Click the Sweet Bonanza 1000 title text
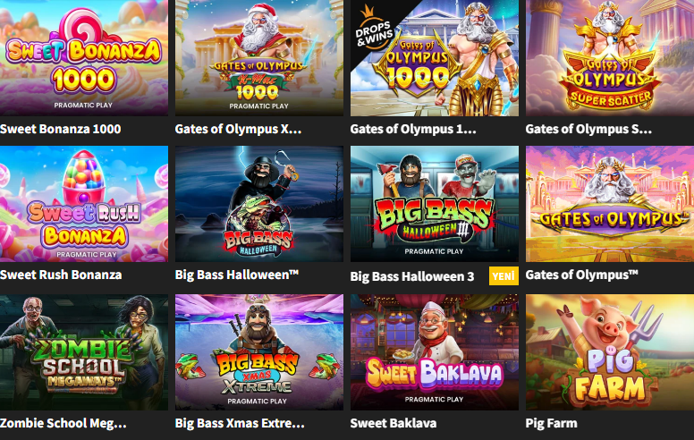Viewport: 694px width, 440px height. pos(61,129)
